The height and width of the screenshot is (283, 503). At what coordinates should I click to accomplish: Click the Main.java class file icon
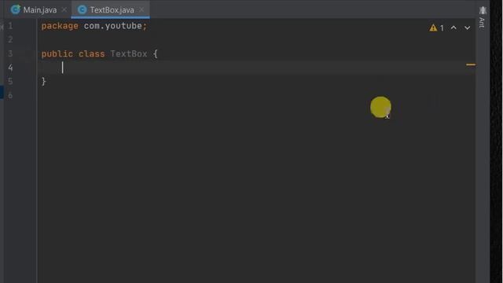[x=16, y=9]
